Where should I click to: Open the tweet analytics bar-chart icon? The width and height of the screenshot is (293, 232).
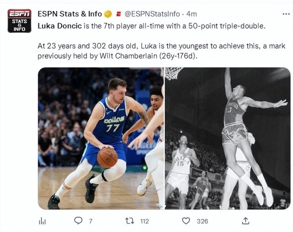pos(43,221)
